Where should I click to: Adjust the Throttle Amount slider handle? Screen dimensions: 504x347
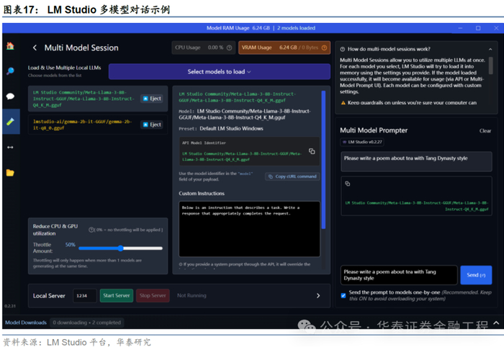pos(120,248)
